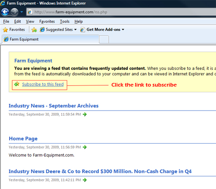Click 'You are viewing a feed' bold text
The height and width of the screenshot is (189, 216).
80,68
